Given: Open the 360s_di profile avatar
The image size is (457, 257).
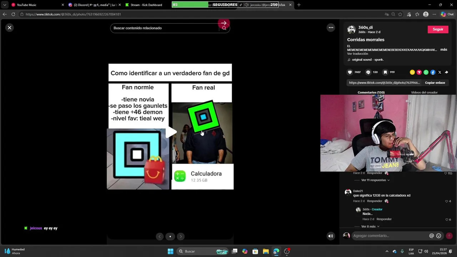Looking at the screenshot, I should (x=351, y=29).
